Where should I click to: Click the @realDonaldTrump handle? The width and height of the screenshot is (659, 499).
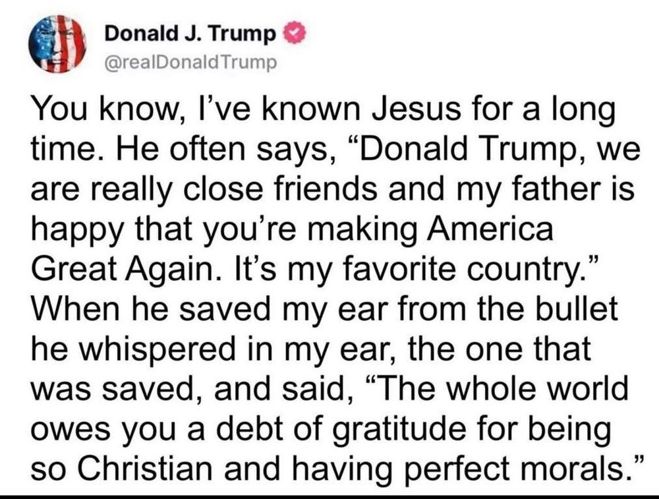click(x=190, y=63)
